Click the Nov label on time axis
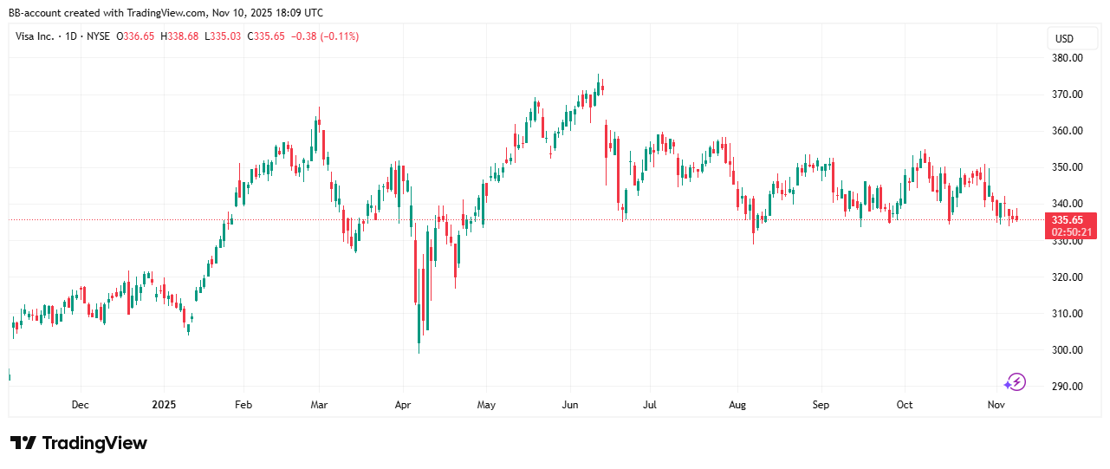Viewport: 1110px width, 469px height. (x=996, y=405)
